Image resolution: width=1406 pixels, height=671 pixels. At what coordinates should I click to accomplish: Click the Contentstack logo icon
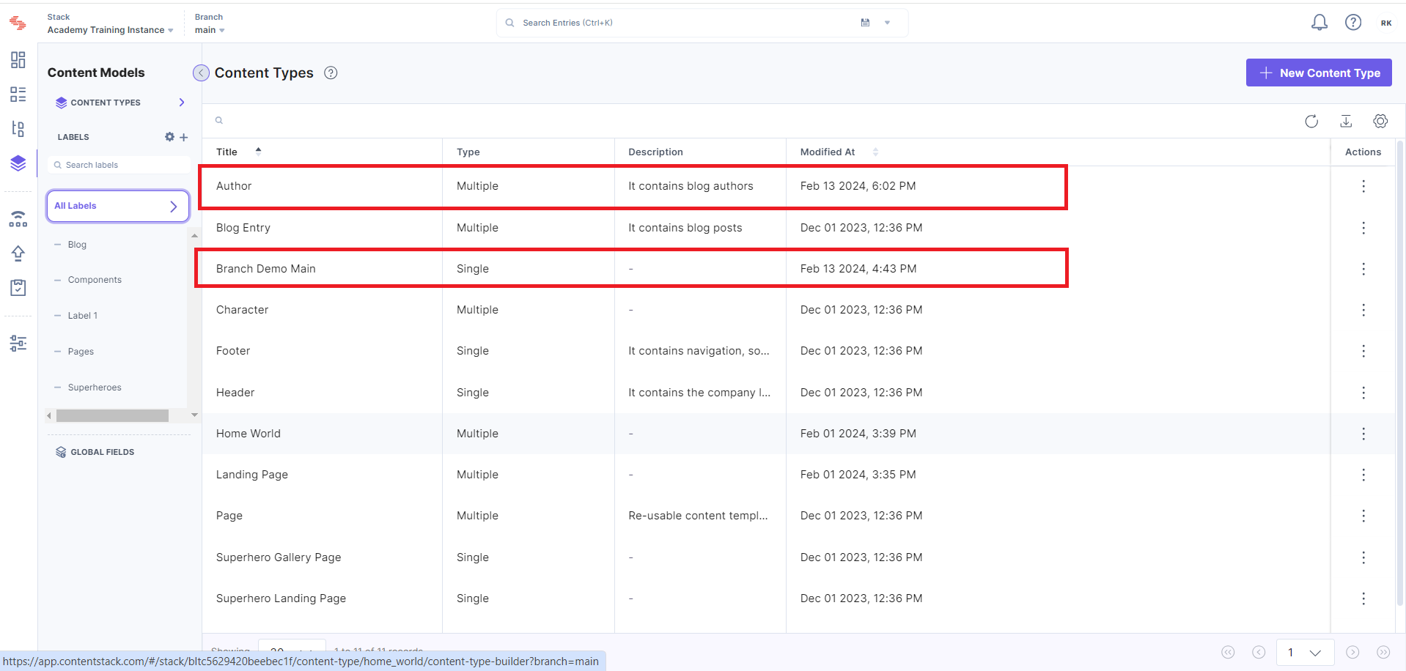click(x=18, y=23)
